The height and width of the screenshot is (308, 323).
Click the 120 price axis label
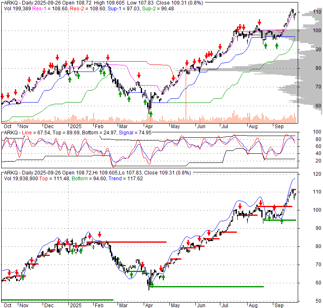317,174
